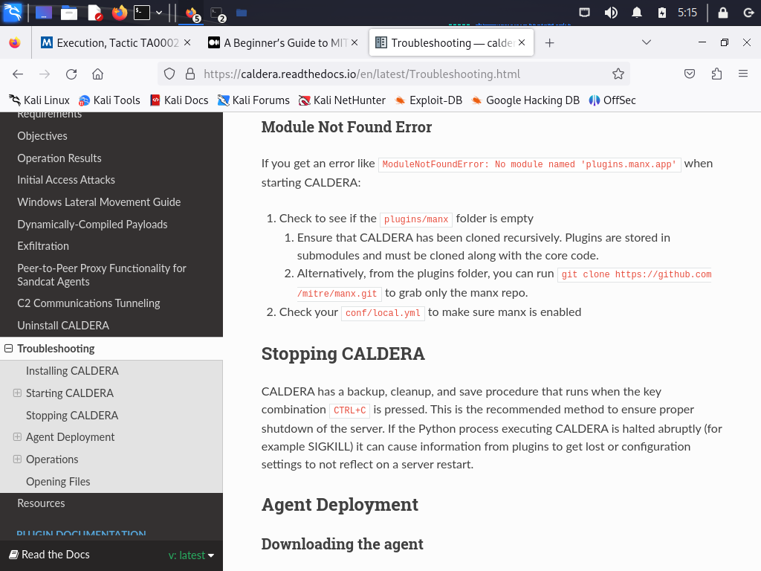Image resolution: width=761 pixels, height=571 pixels.
Task: Check notifications via the bell icon
Action: point(636,11)
